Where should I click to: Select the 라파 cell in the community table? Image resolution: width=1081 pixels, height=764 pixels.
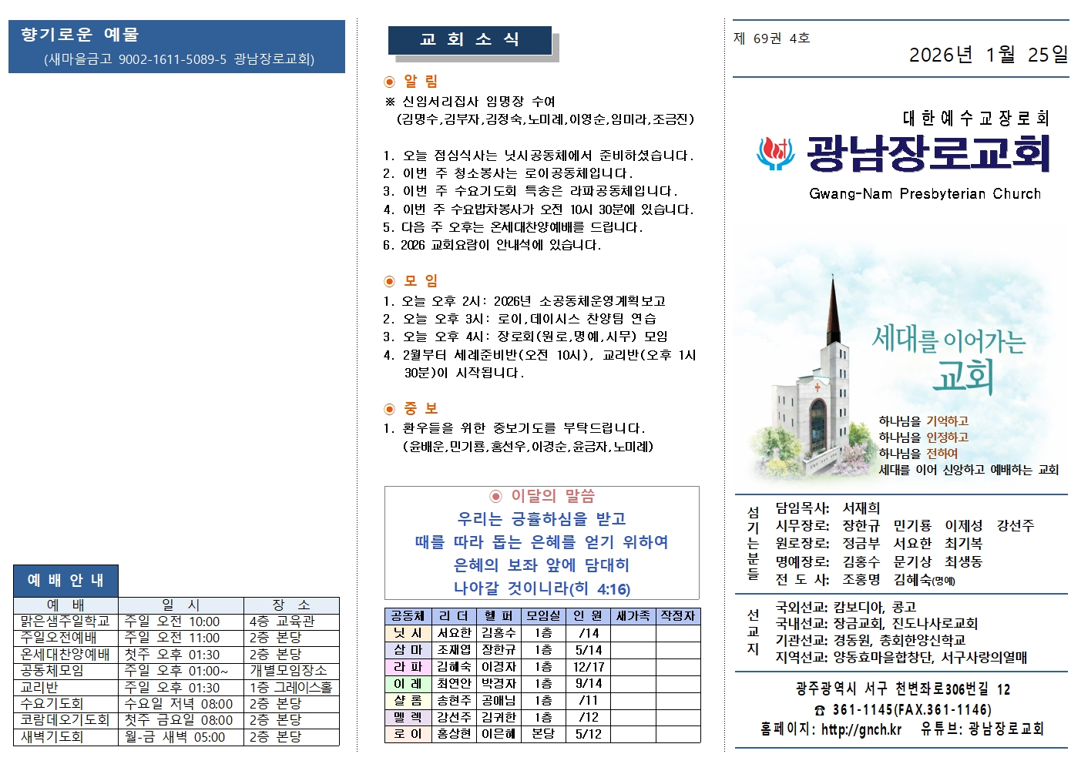tap(408, 667)
